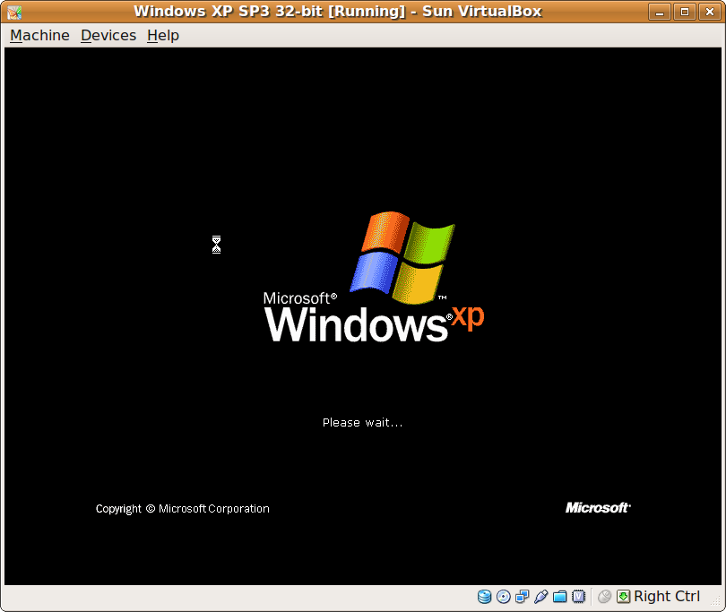The height and width of the screenshot is (612, 726).
Task: Click the Right Ctrl host key label
Action: click(x=665, y=596)
